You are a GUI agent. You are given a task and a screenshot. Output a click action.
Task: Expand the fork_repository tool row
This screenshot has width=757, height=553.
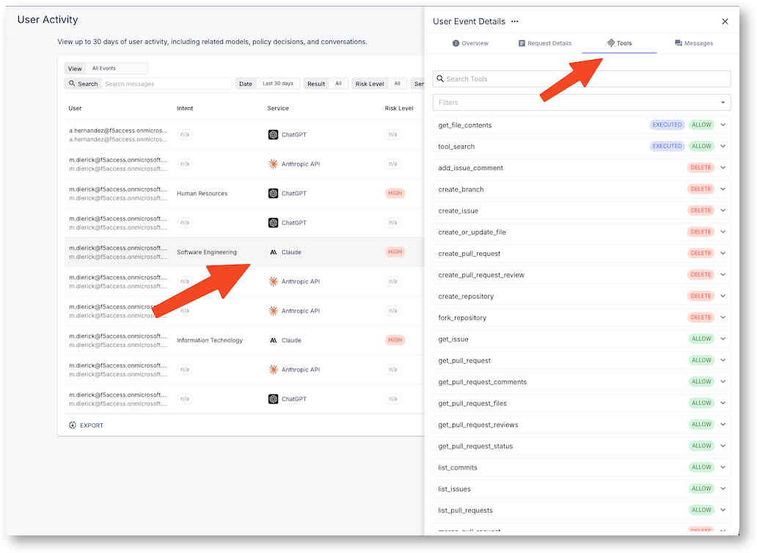(x=723, y=318)
